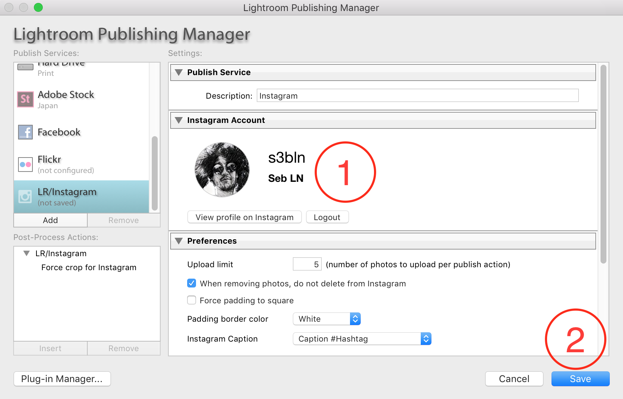Screen dimensions: 623x399
Task: Collapse LR/Instagram post-process actions tree
Action: 27,253
